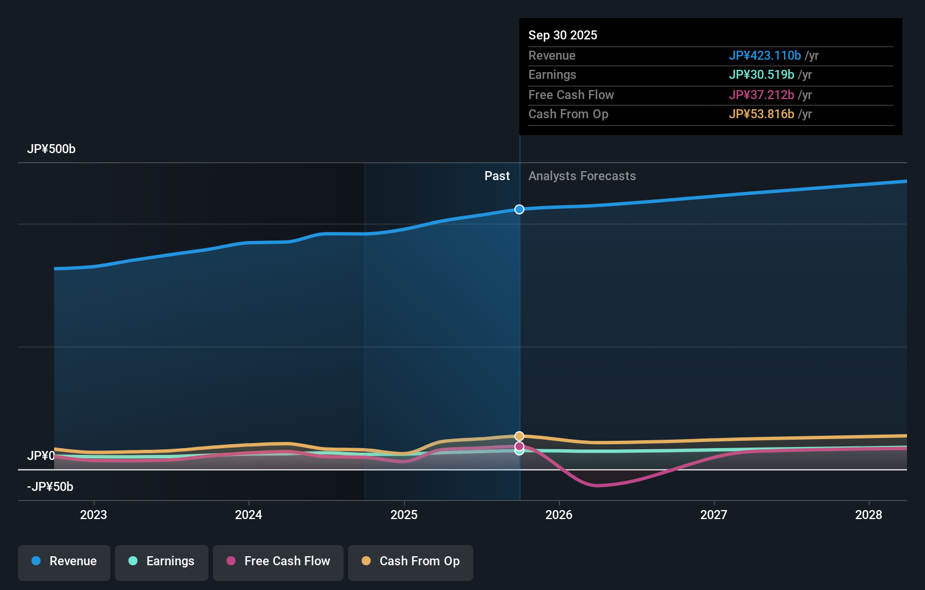925x590 pixels.
Task: Select the pink Free Cash Flow marker on chart
Action: pos(519,446)
